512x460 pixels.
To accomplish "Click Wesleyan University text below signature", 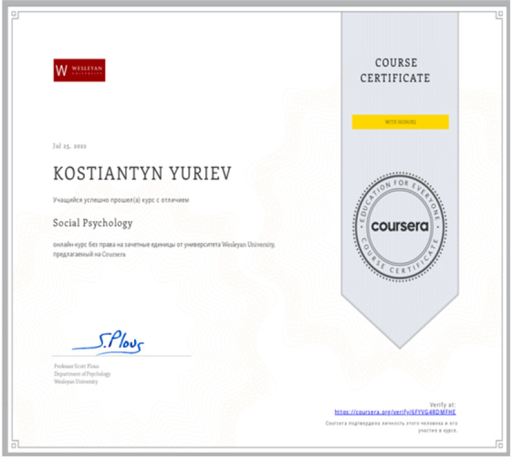I will pos(76,382).
